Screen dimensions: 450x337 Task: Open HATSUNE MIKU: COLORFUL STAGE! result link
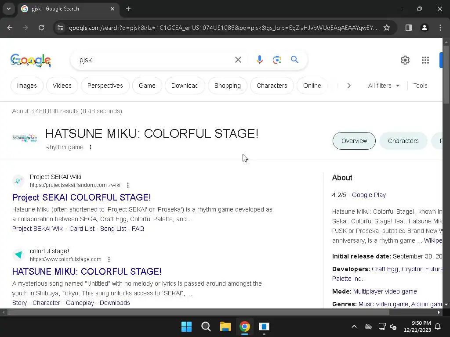coord(87,271)
